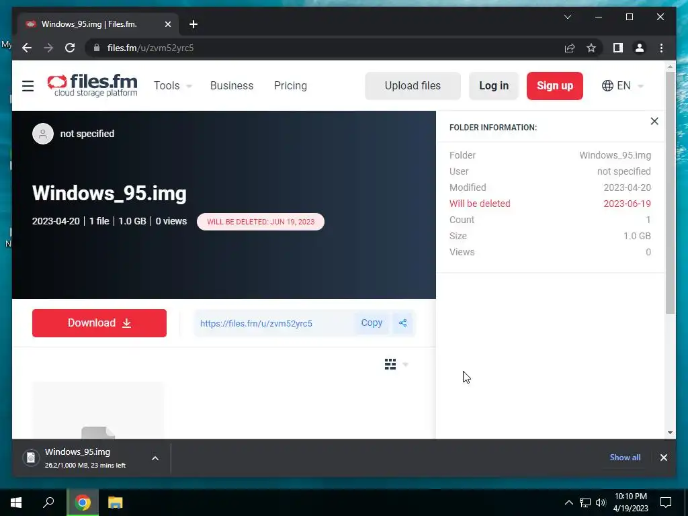Screen dimensions: 688x516
Task: Open network status tray icon
Action: tap(585, 503)
